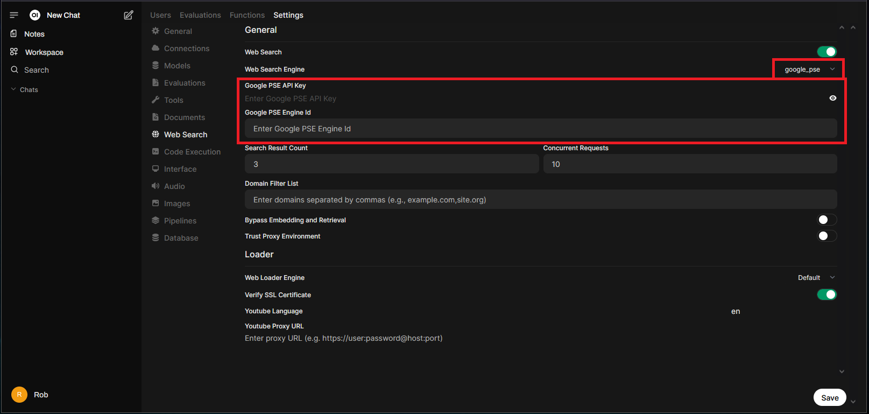Open Workspace in left sidebar
869x414 pixels.
point(44,52)
